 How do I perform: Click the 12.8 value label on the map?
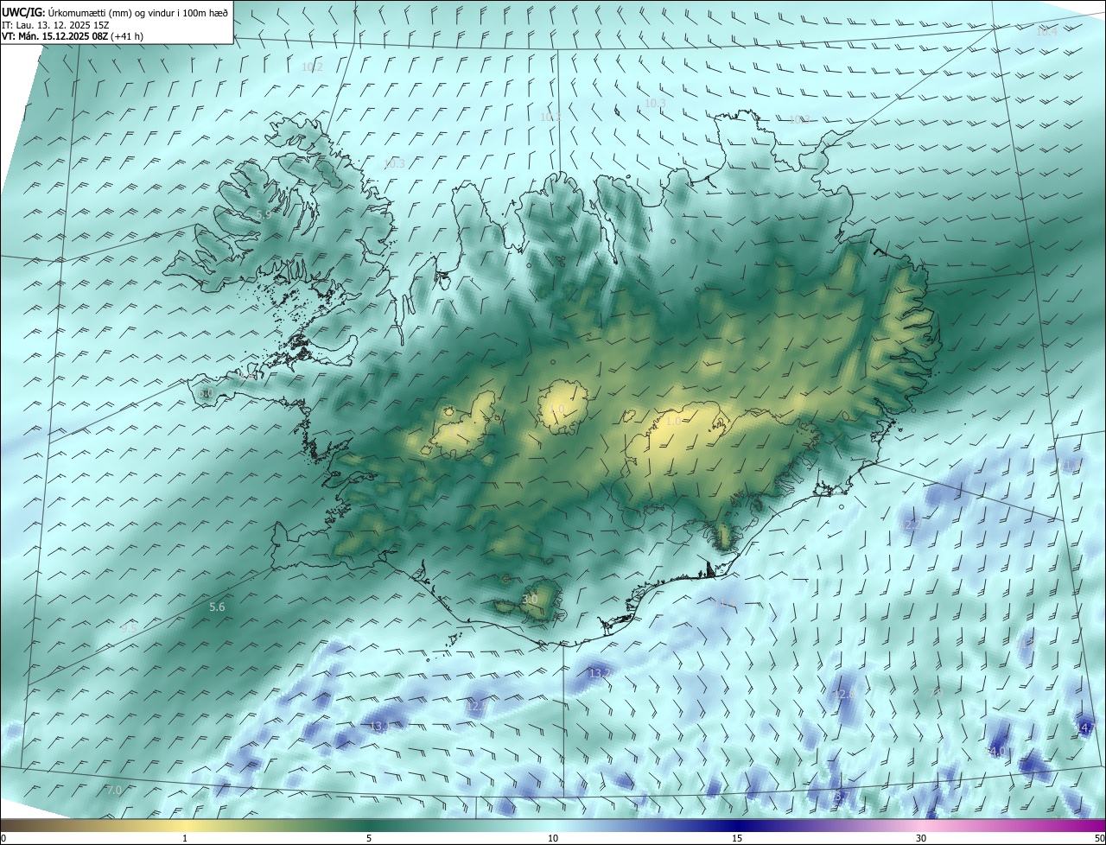pyautogui.click(x=844, y=694)
